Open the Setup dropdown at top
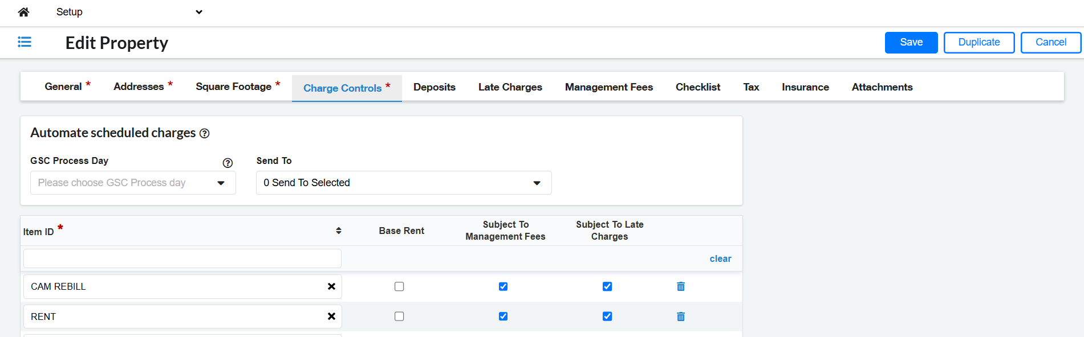1084x337 pixels. pyautogui.click(x=129, y=12)
